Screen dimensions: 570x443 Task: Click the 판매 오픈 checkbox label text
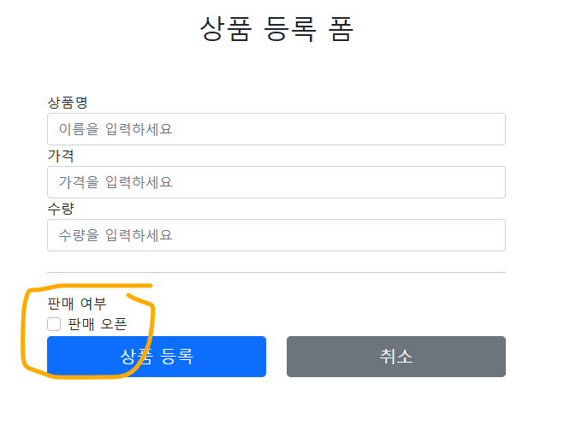point(98,324)
